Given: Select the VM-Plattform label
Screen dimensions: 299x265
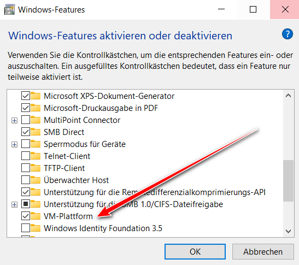Looking at the screenshot, I should coord(68,216).
